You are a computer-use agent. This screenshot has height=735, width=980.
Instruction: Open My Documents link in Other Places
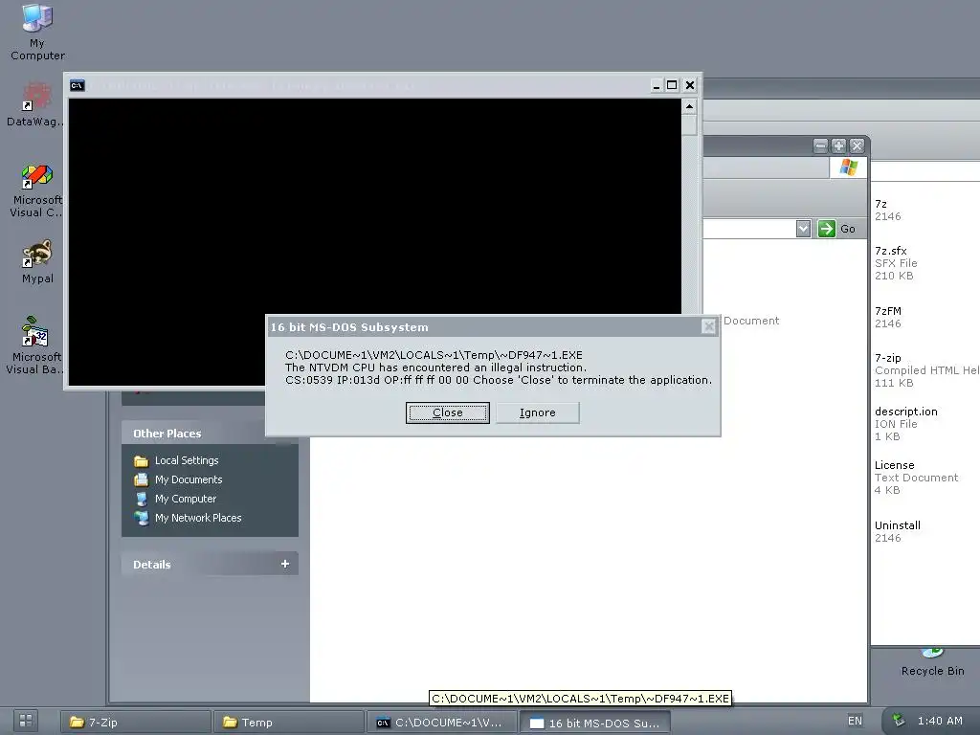point(189,480)
